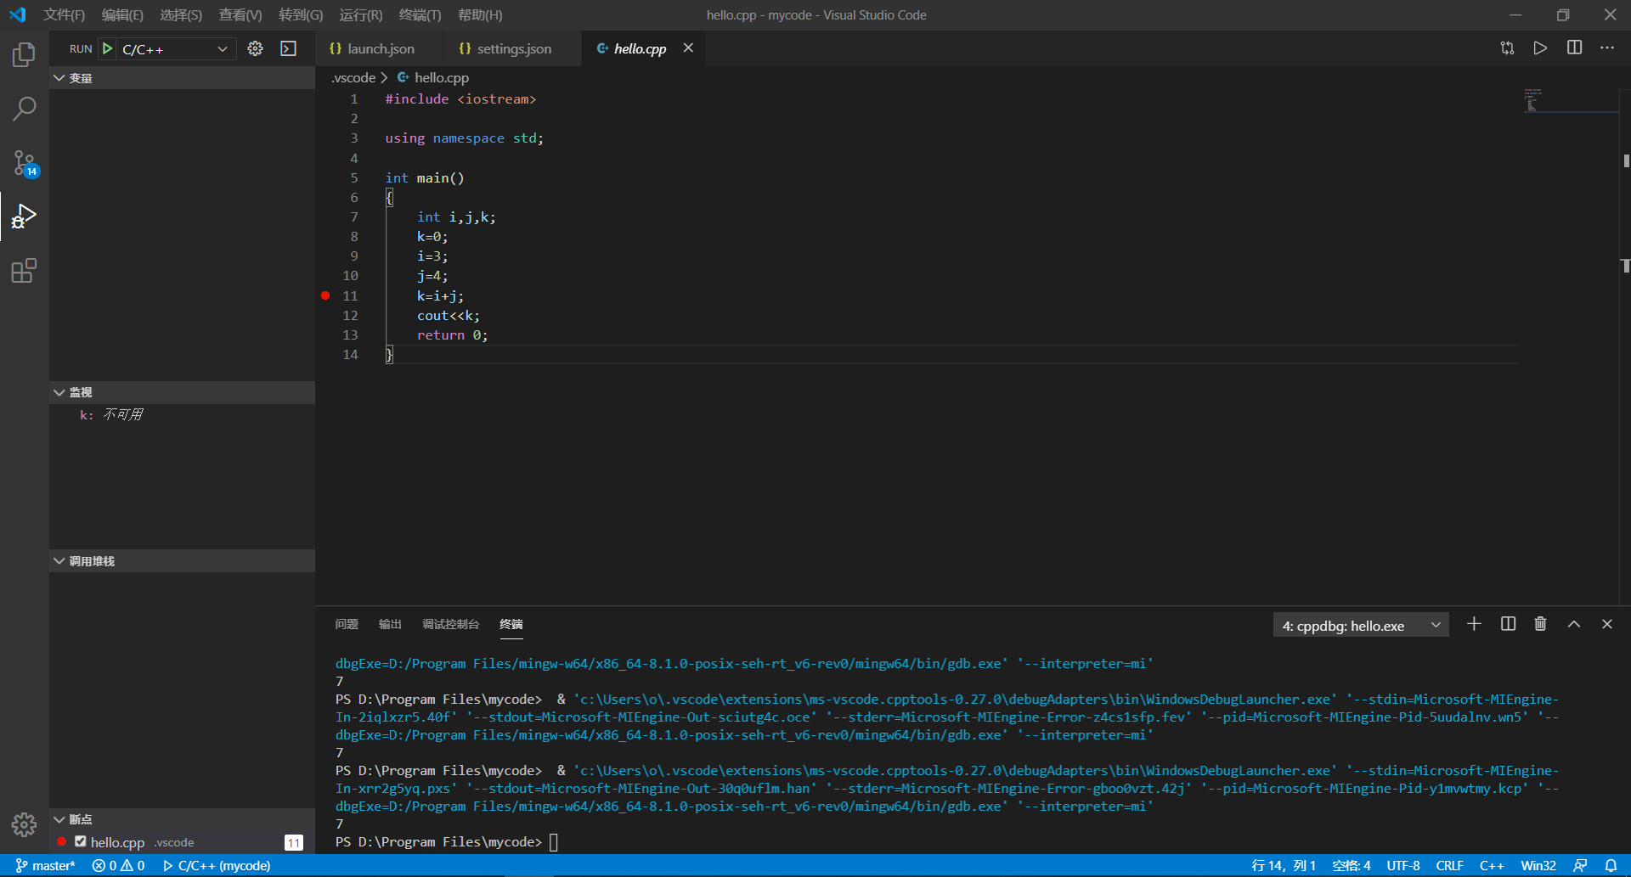Kill the terminal with trash icon
1631x877 pixels.
point(1540,624)
